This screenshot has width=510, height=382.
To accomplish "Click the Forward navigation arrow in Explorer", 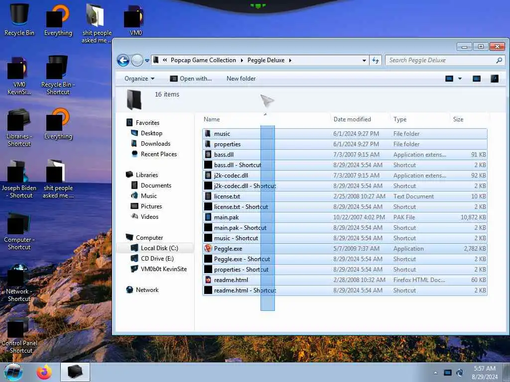I will coord(137,60).
